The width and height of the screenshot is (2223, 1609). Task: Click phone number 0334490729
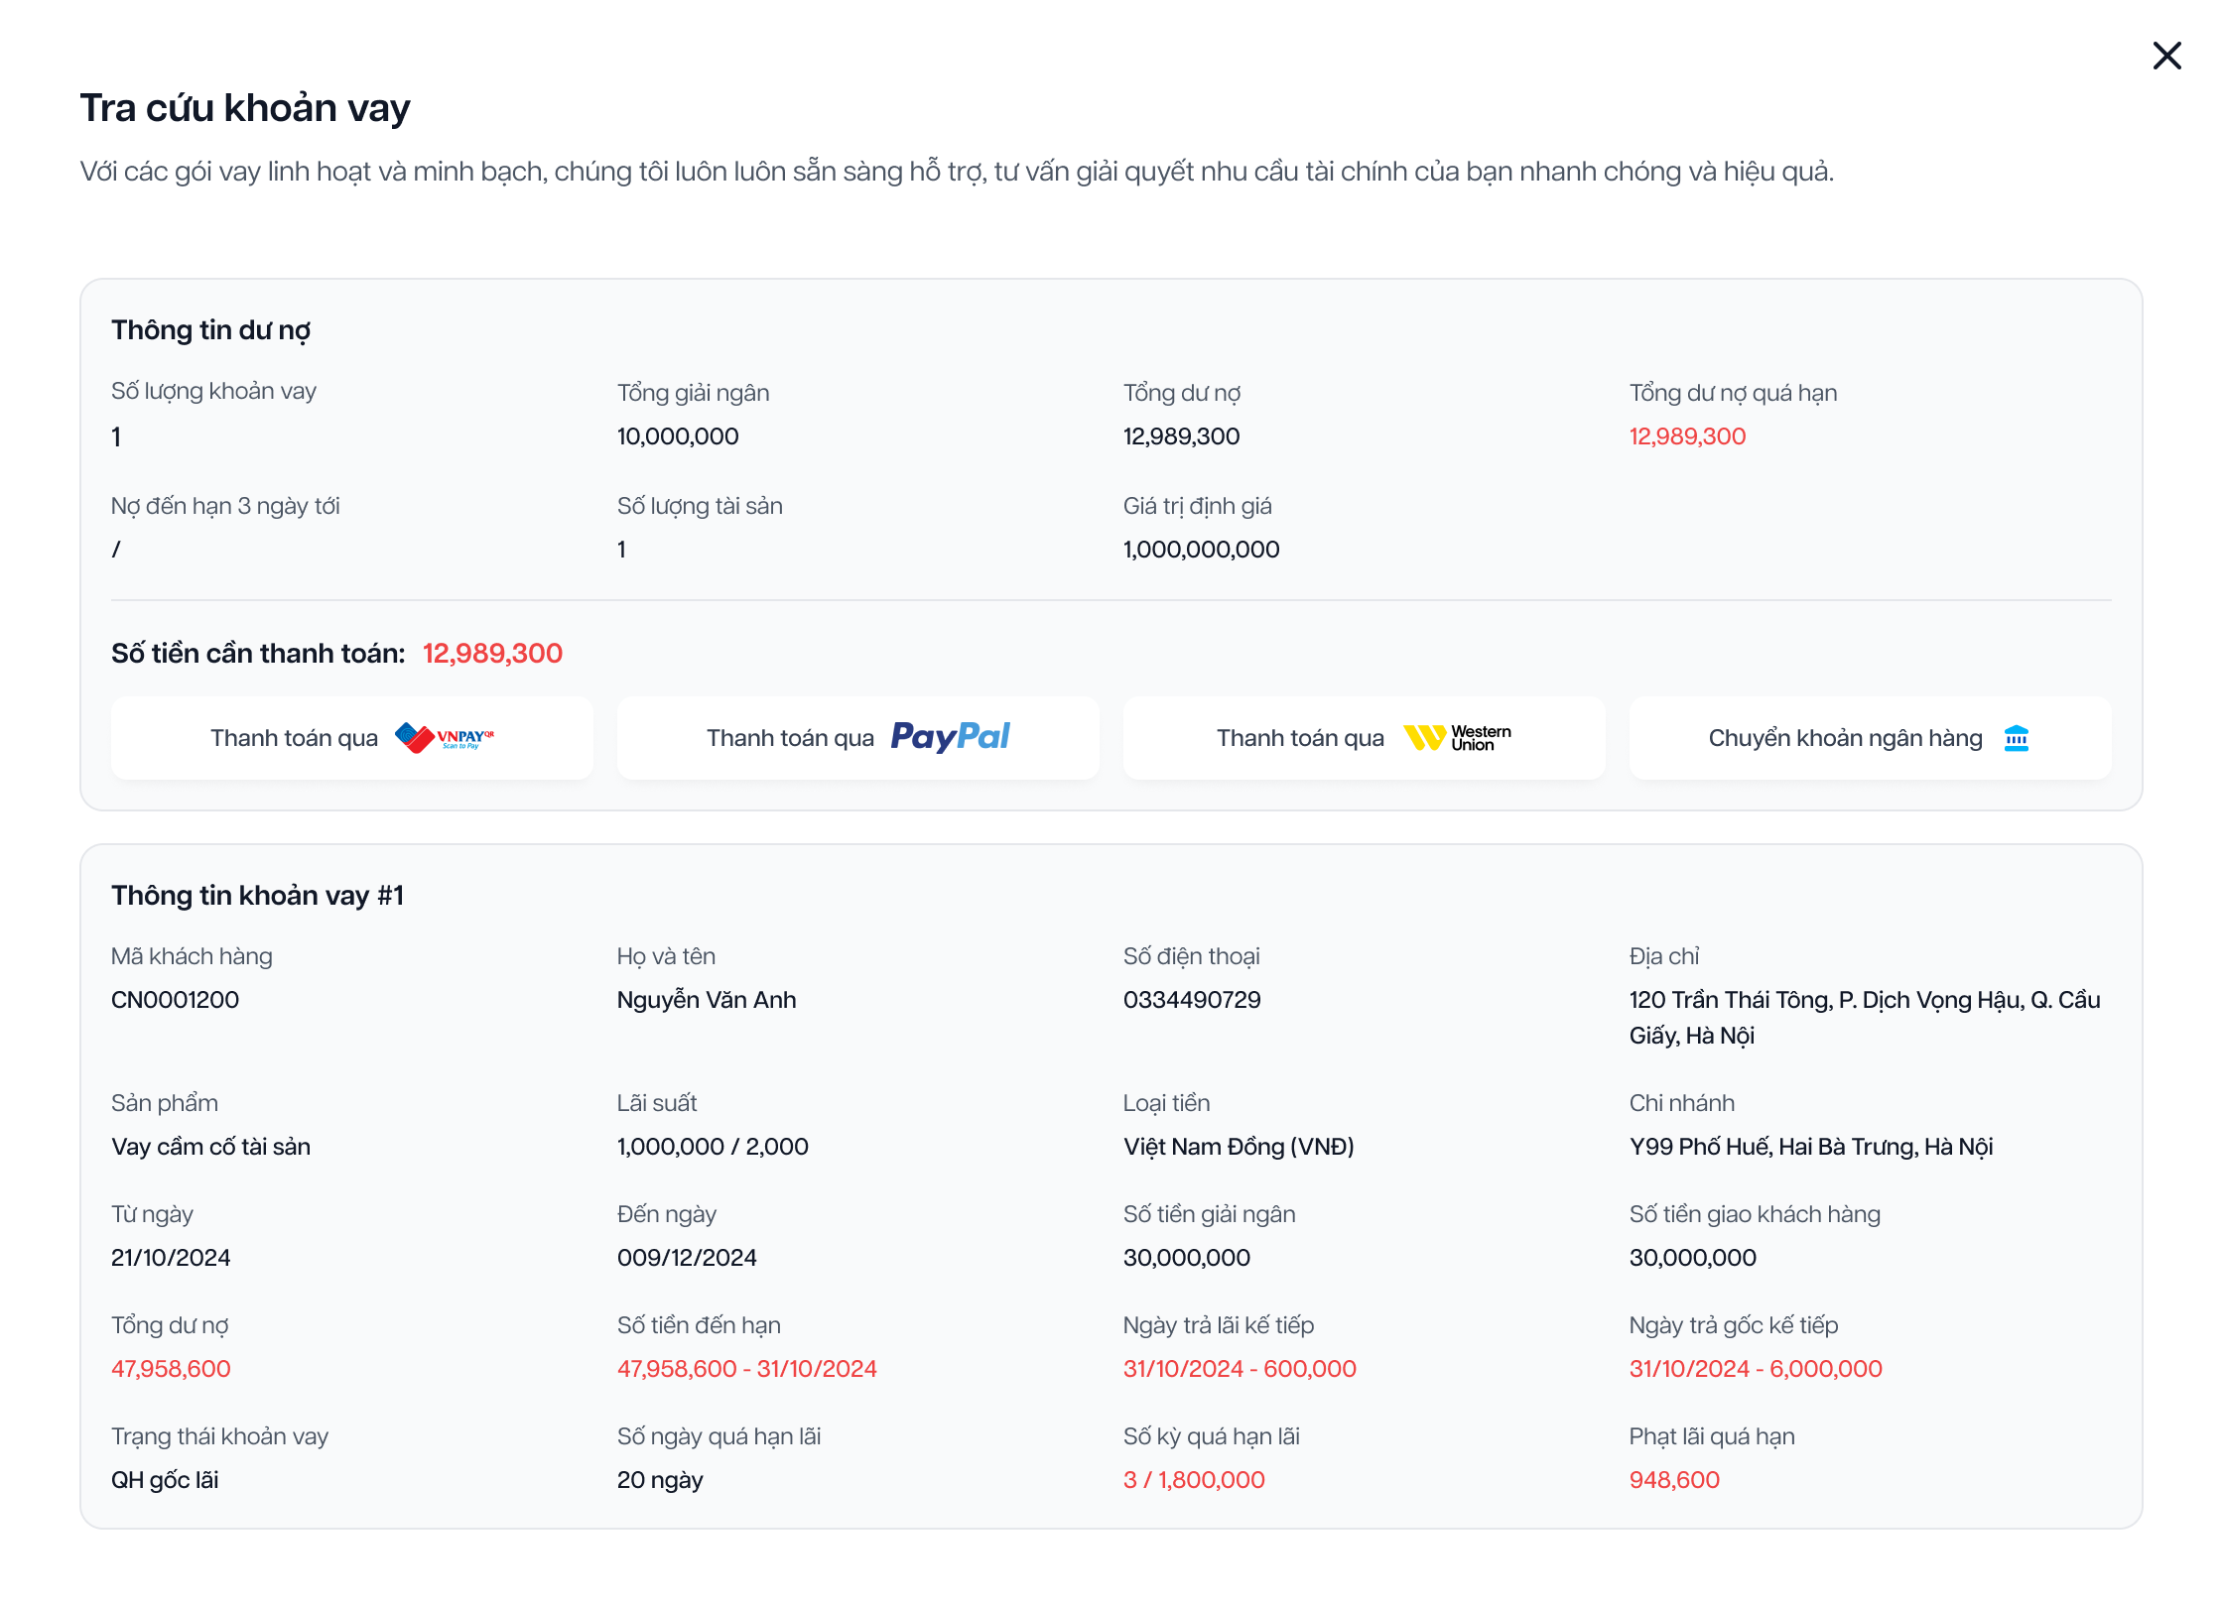1192,1000
